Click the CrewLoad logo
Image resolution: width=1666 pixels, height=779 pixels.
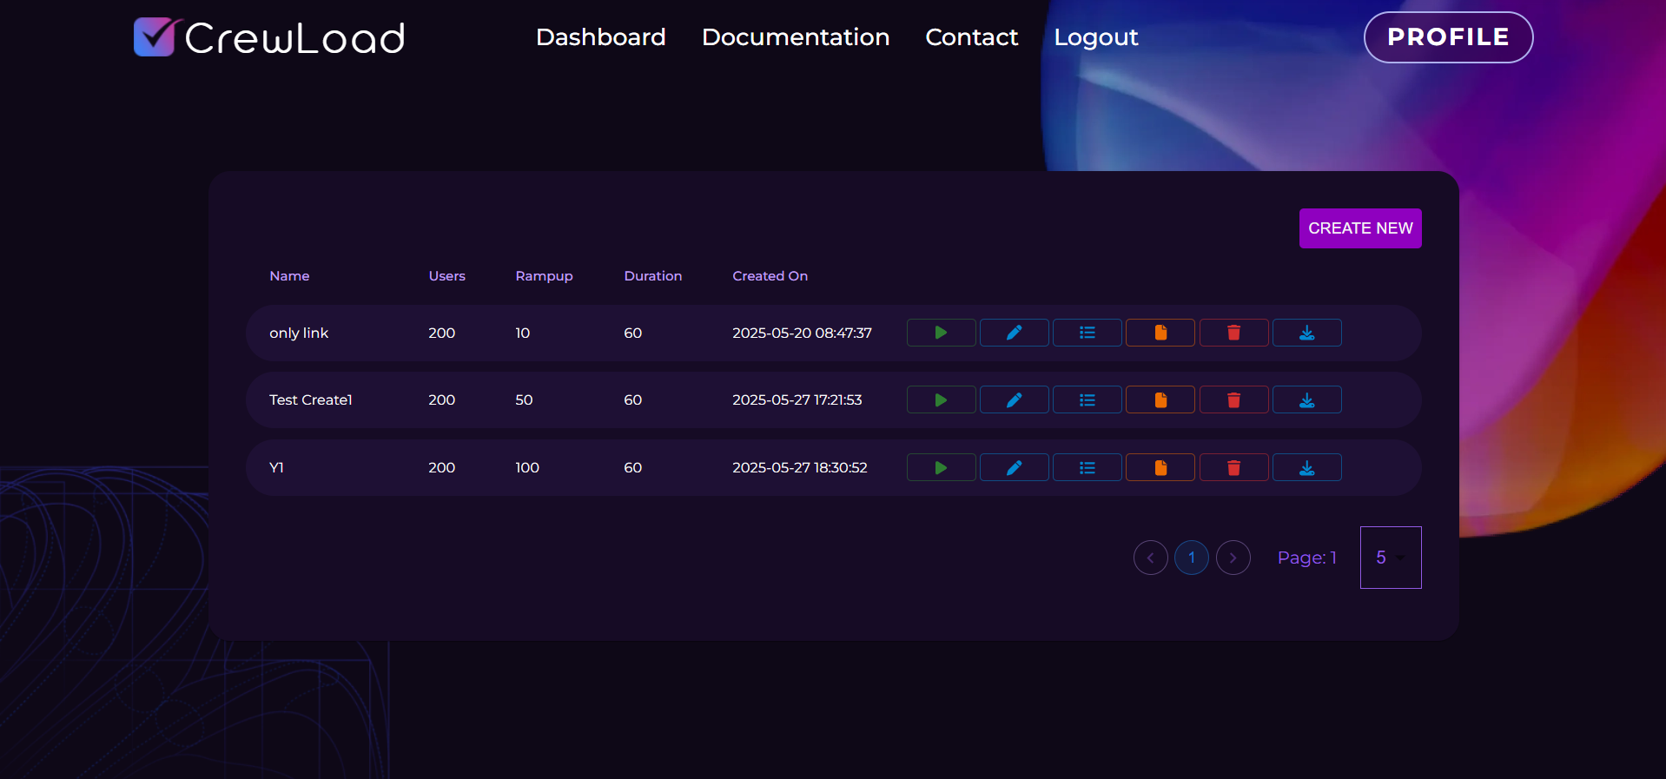click(269, 37)
